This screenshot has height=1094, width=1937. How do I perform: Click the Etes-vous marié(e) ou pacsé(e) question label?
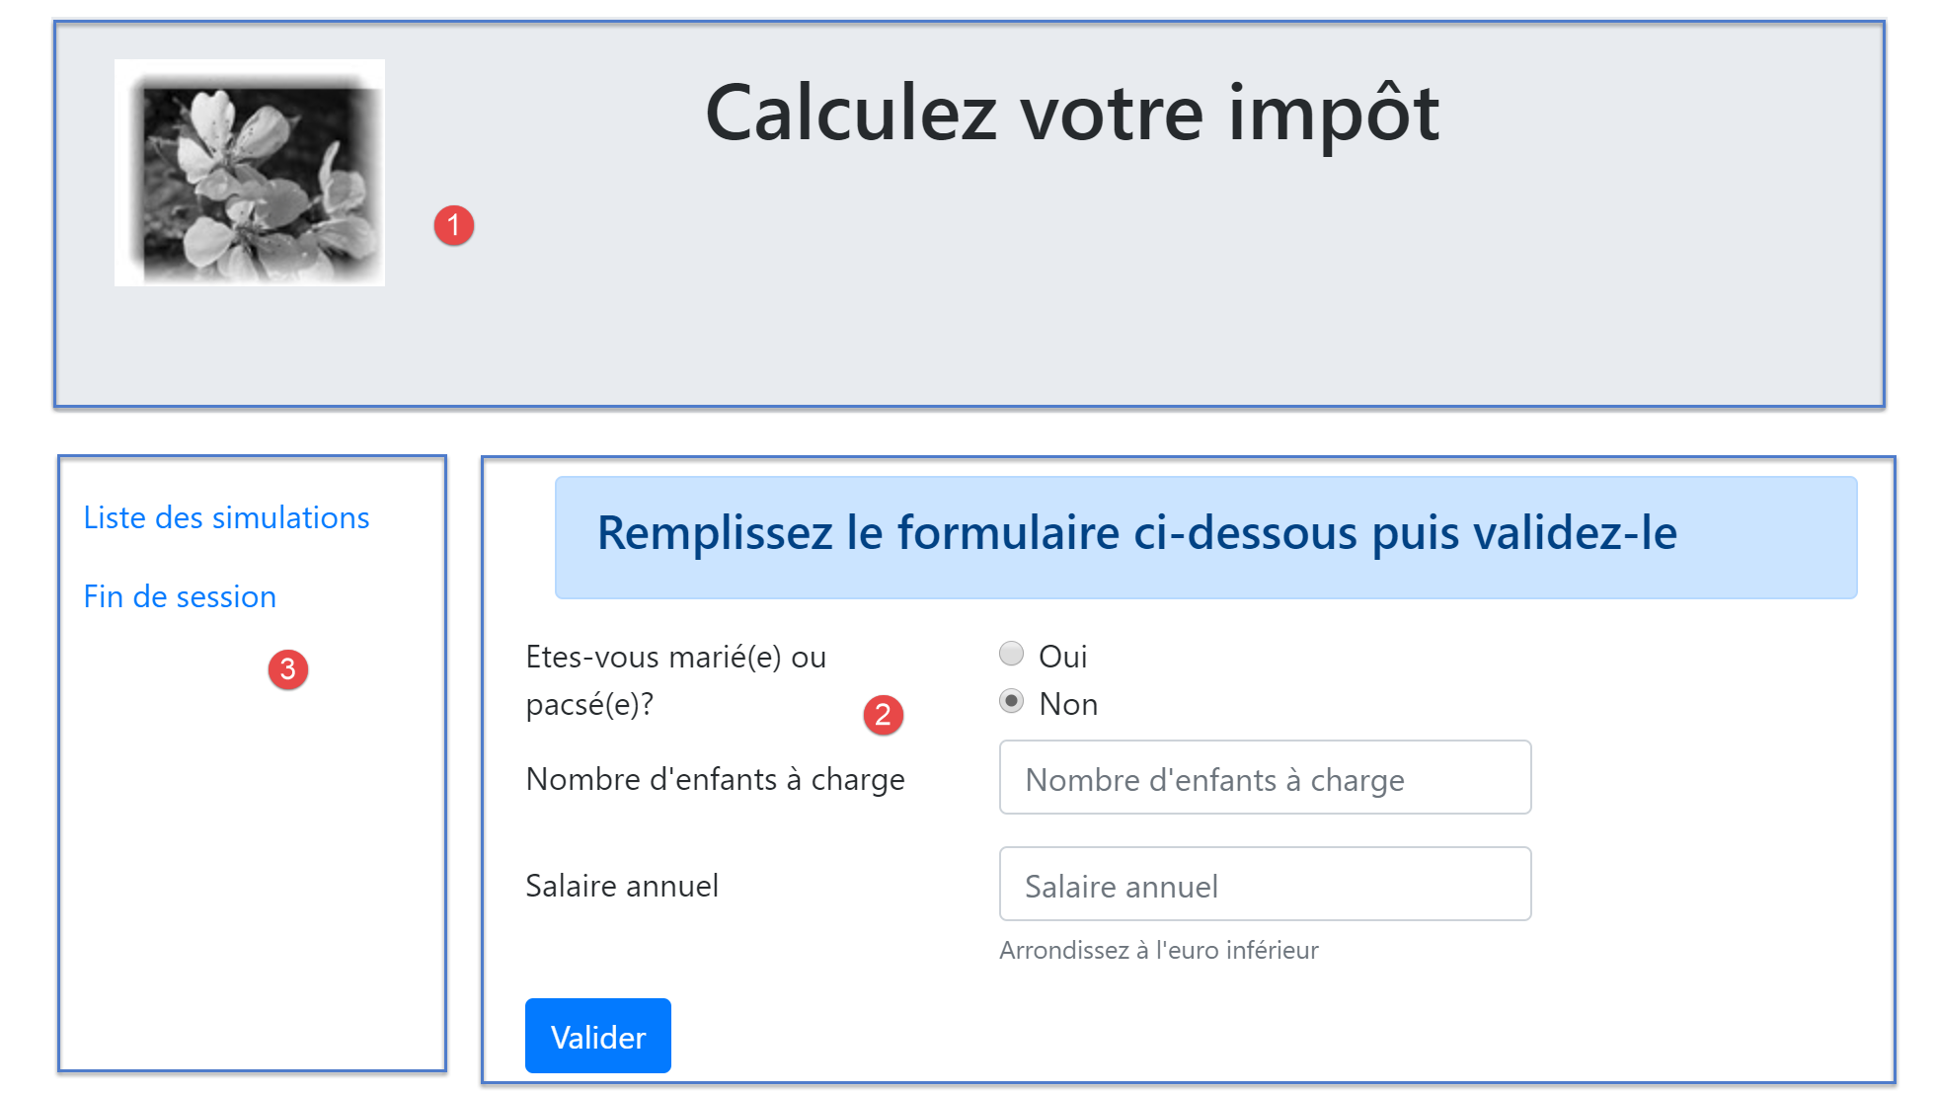click(x=676, y=679)
